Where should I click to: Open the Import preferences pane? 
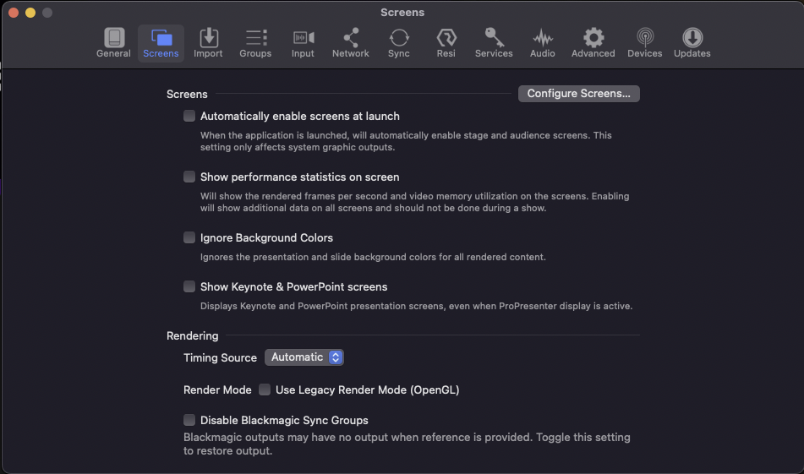[x=208, y=43]
